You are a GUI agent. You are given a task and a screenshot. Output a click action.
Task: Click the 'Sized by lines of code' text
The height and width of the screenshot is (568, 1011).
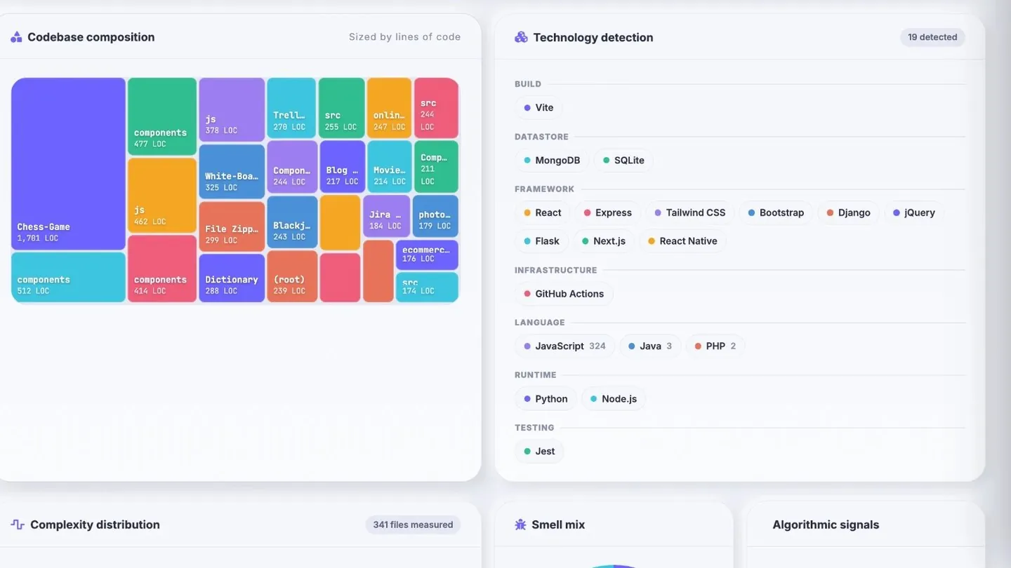click(x=405, y=37)
